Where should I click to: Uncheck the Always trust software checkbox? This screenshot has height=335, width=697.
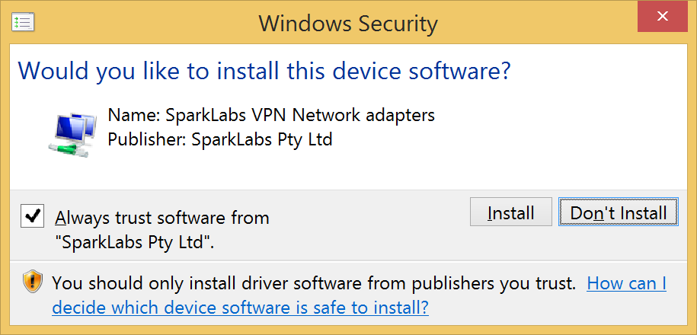(32, 216)
